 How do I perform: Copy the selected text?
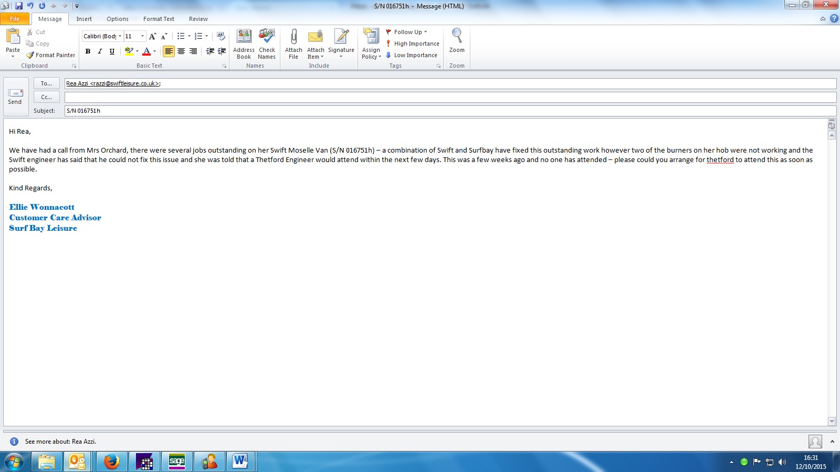point(38,44)
